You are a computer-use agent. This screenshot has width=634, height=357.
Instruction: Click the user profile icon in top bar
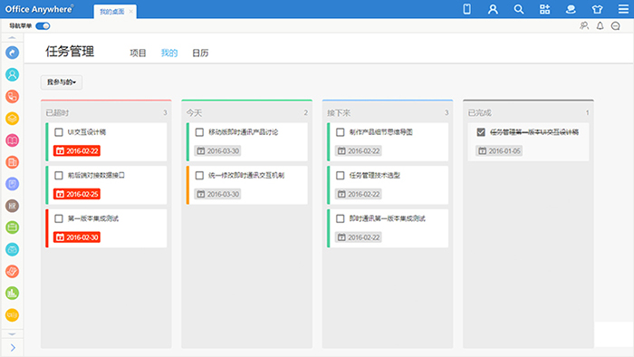493,9
